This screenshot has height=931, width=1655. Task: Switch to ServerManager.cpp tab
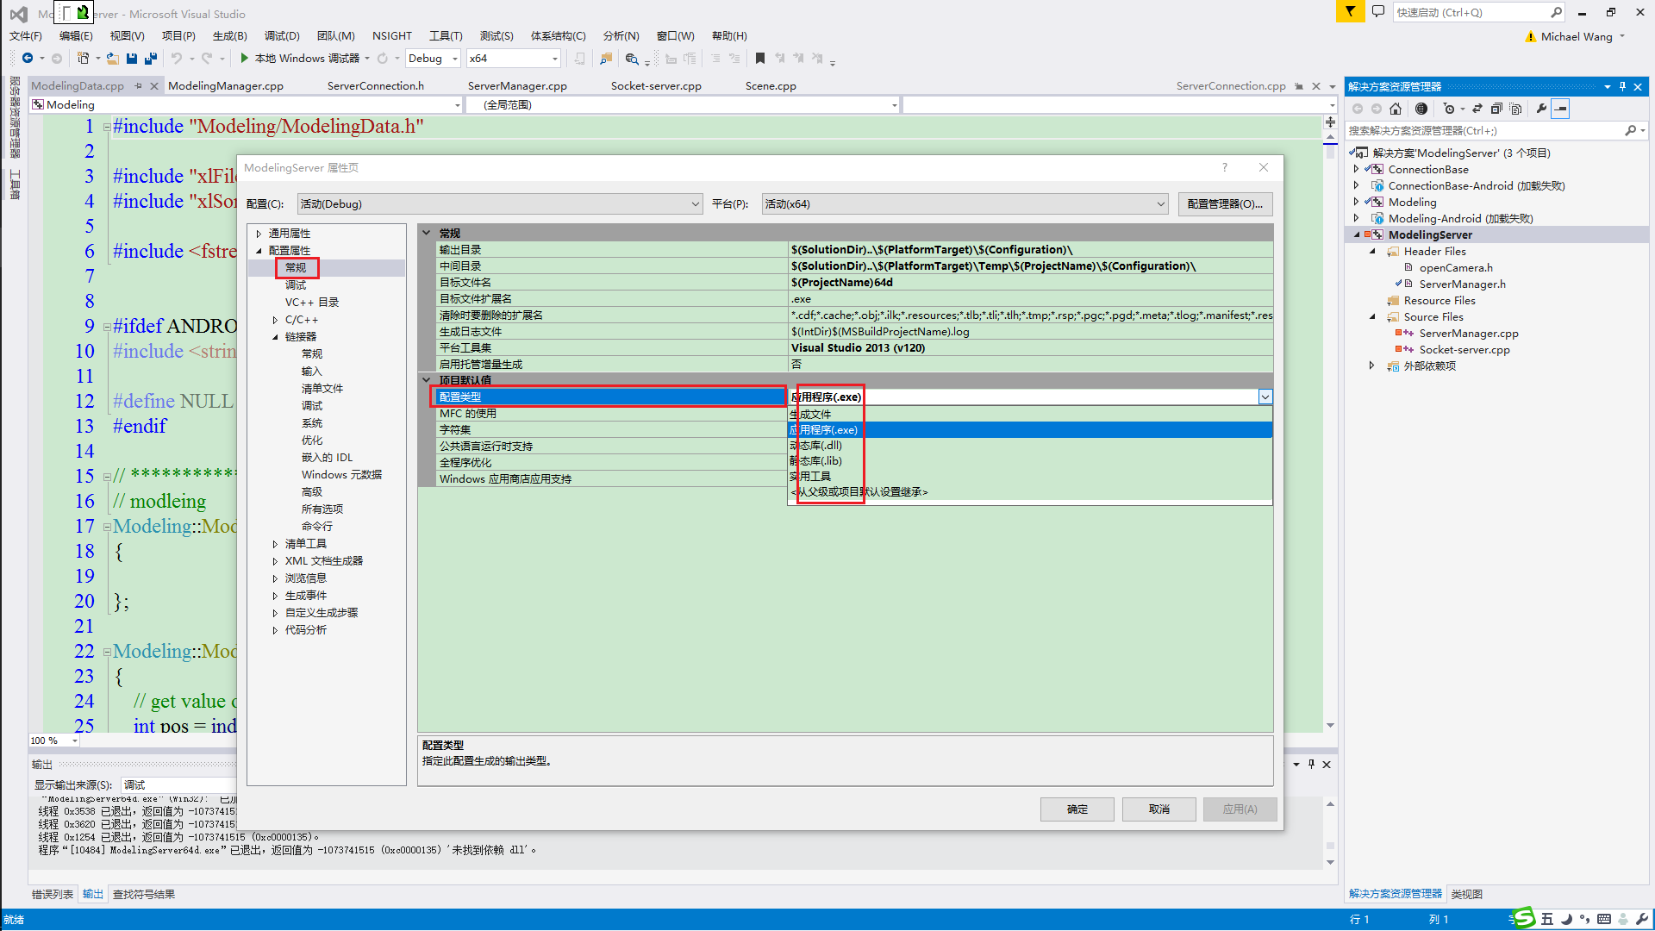pos(516,86)
